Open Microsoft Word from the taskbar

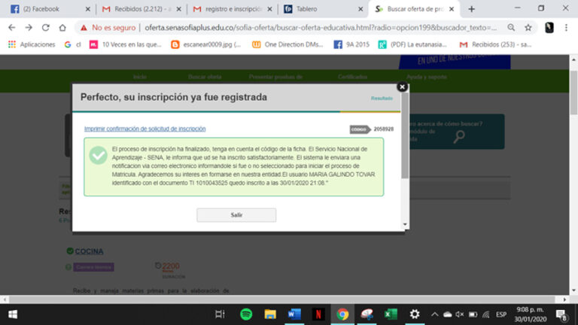(x=294, y=314)
